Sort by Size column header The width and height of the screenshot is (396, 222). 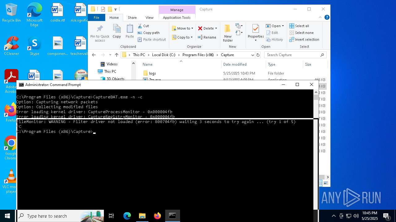[x=315, y=64]
